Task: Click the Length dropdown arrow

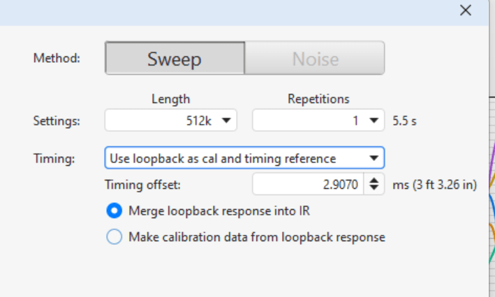Action: click(x=226, y=121)
